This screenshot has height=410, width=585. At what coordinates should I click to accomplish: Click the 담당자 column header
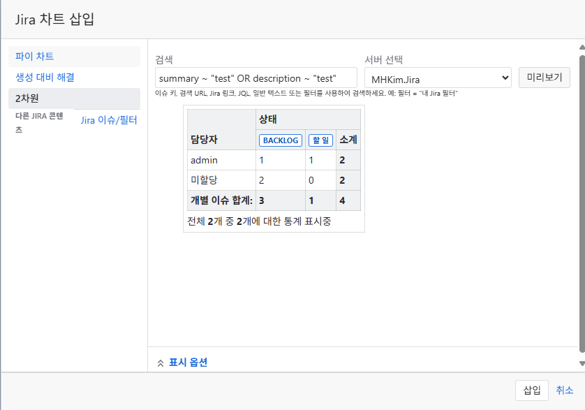204,140
